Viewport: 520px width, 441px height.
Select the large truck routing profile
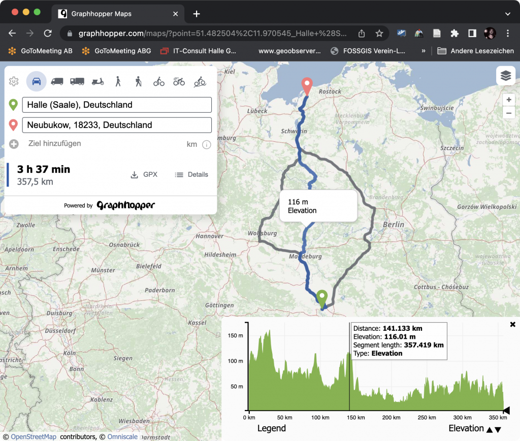[77, 81]
